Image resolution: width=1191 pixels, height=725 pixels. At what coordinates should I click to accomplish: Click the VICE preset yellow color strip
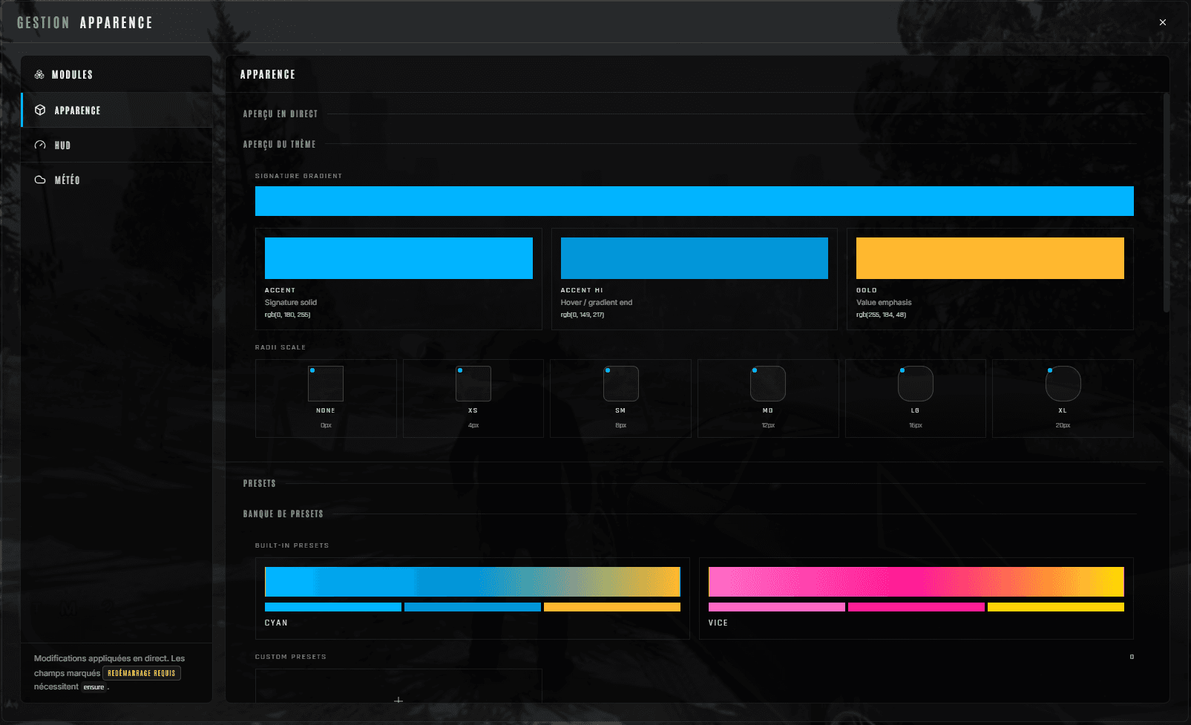coord(1056,607)
